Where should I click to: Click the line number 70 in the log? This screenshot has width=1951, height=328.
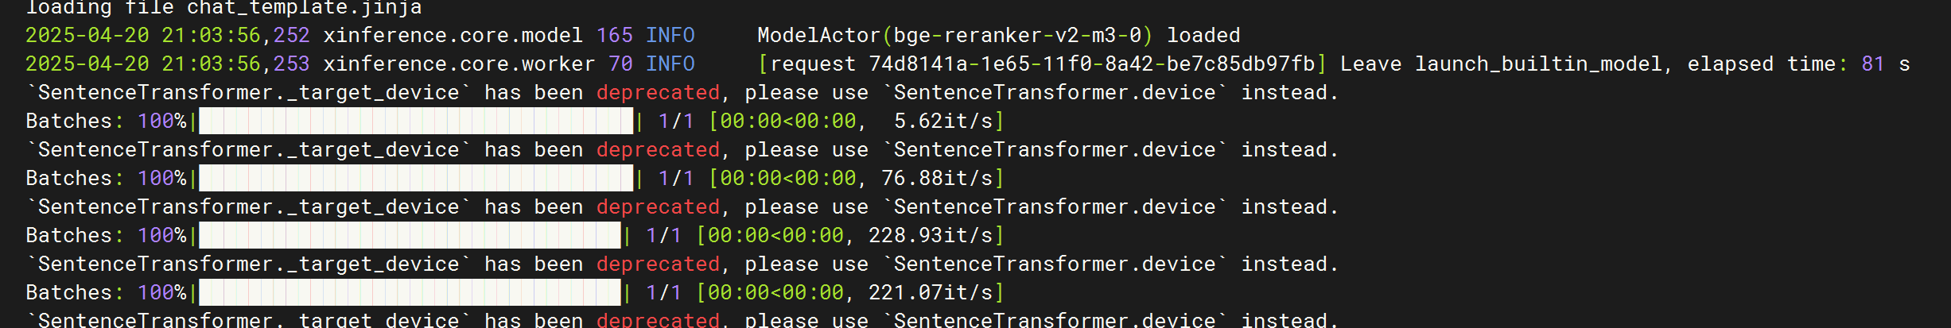coord(620,64)
